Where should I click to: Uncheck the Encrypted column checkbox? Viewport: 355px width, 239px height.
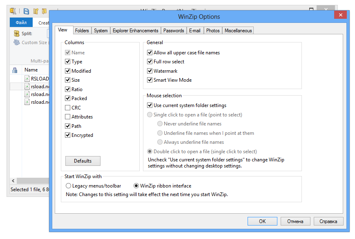pyautogui.click(x=67, y=135)
